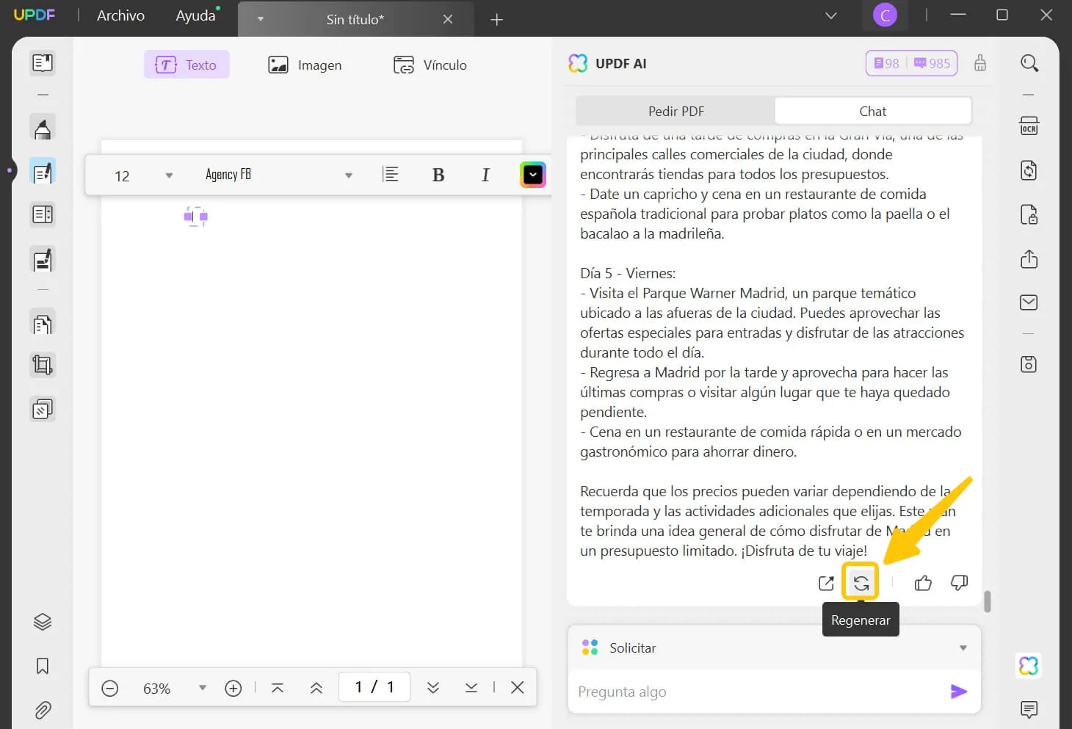Clear chat history with broom icon

[980, 63]
